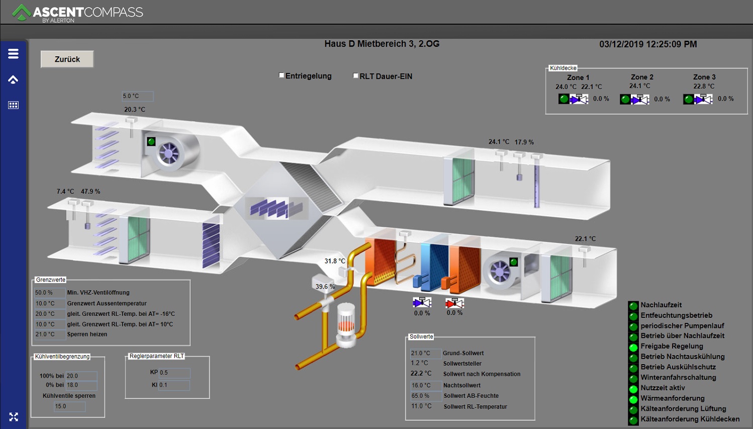Click the circulation pump graphic
The width and height of the screenshot is (753, 429).
[346, 324]
